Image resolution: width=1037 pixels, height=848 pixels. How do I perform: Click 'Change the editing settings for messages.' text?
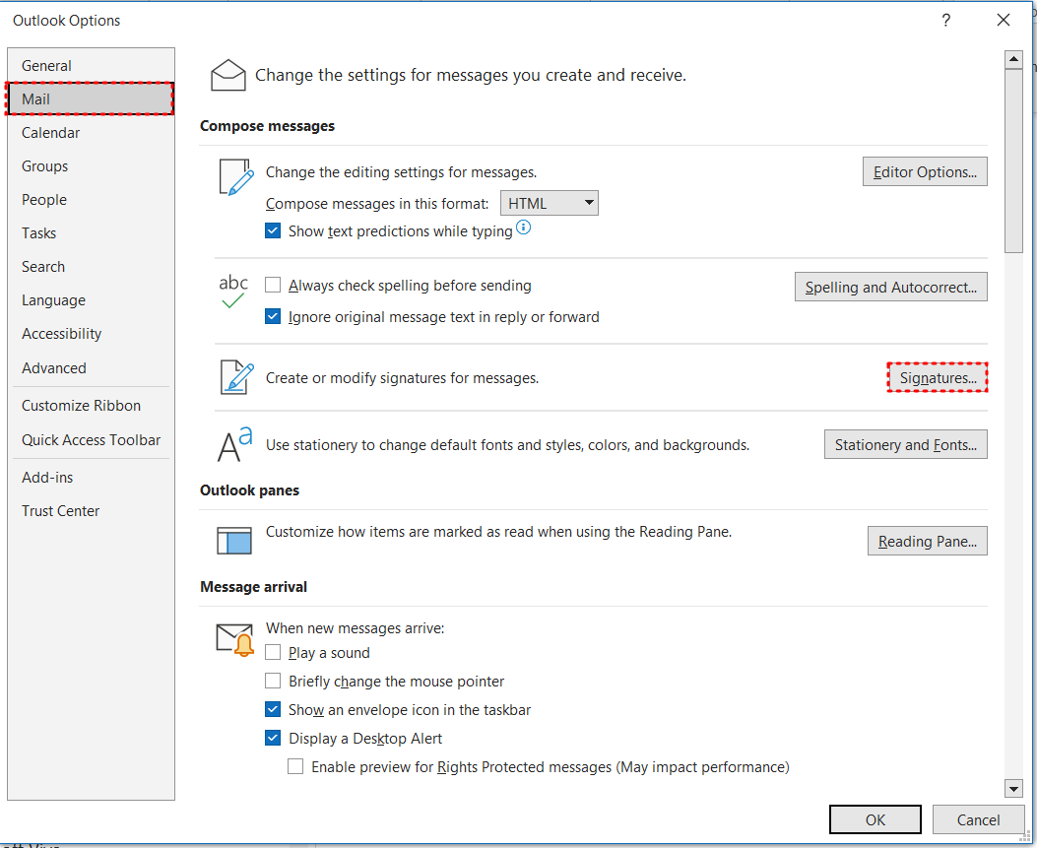402,172
